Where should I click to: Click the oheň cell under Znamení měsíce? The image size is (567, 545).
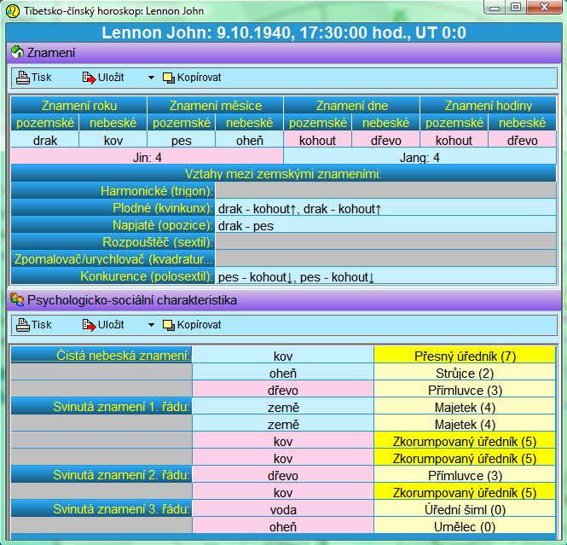(250, 140)
